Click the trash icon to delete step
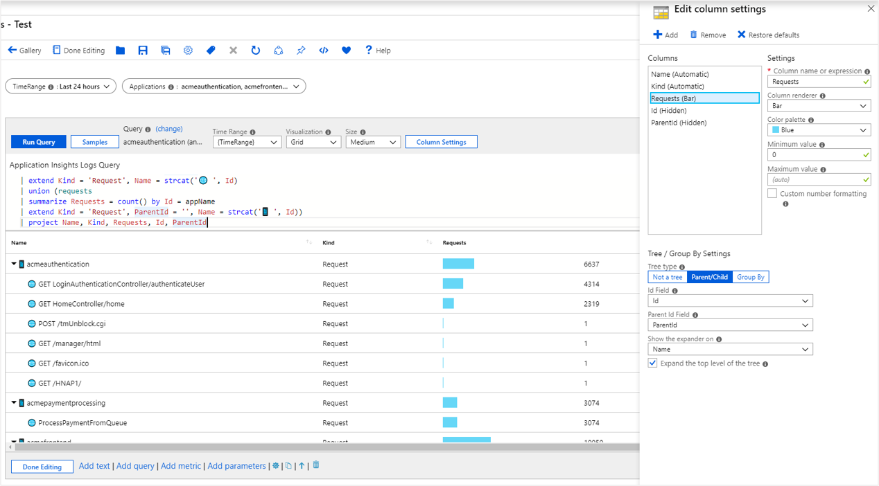Image resolution: width=879 pixels, height=486 pixels. point(316,465)
